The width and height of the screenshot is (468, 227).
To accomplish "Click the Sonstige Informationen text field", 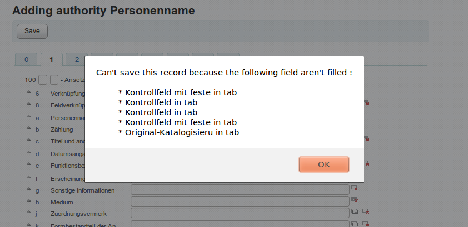I will point(240,190).
